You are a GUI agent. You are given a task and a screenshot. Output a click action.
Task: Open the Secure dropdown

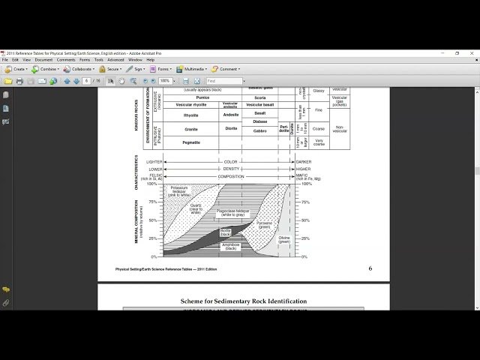[x=112, y=69]
